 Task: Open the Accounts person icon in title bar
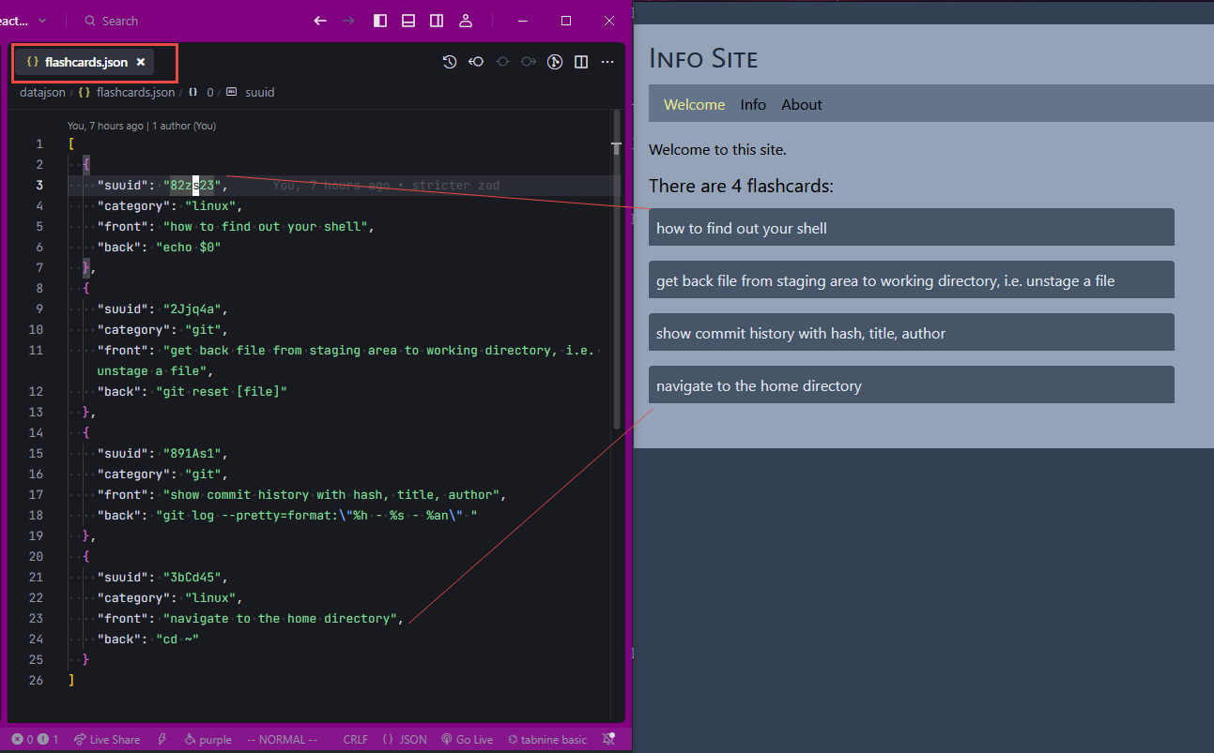466,21
